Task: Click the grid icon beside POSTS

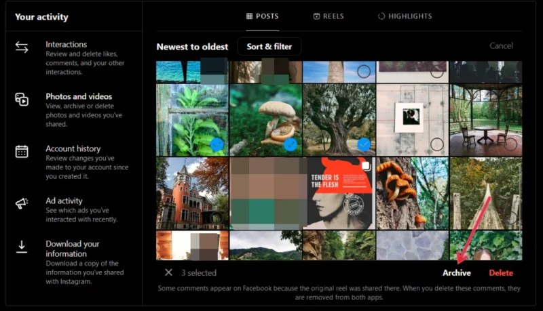Action: coord(249,16)
